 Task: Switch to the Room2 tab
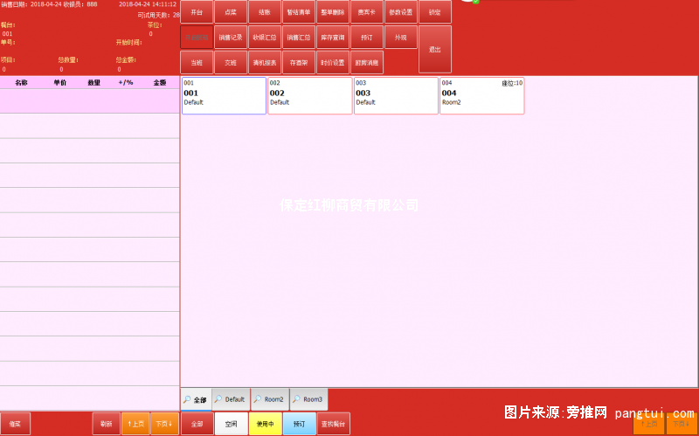pyautogui.click(x=270, y=399)
